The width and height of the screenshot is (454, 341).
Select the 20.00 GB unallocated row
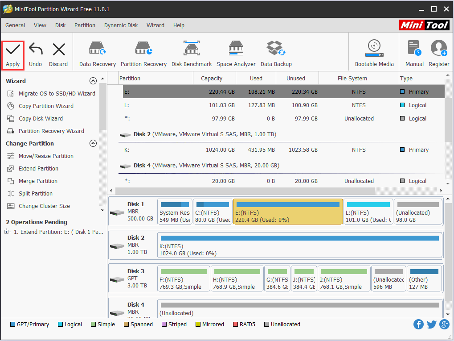pos(283,181)
